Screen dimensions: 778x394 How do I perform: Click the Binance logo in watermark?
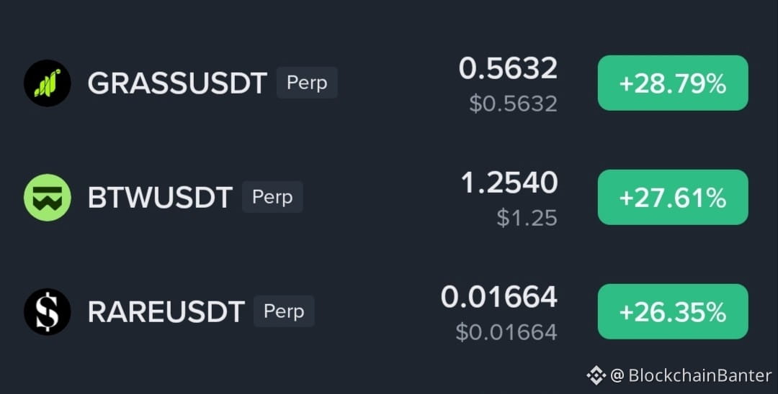(596, 376)
